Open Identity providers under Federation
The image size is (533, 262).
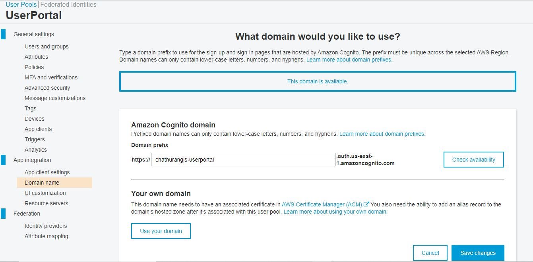coord(46,226)
